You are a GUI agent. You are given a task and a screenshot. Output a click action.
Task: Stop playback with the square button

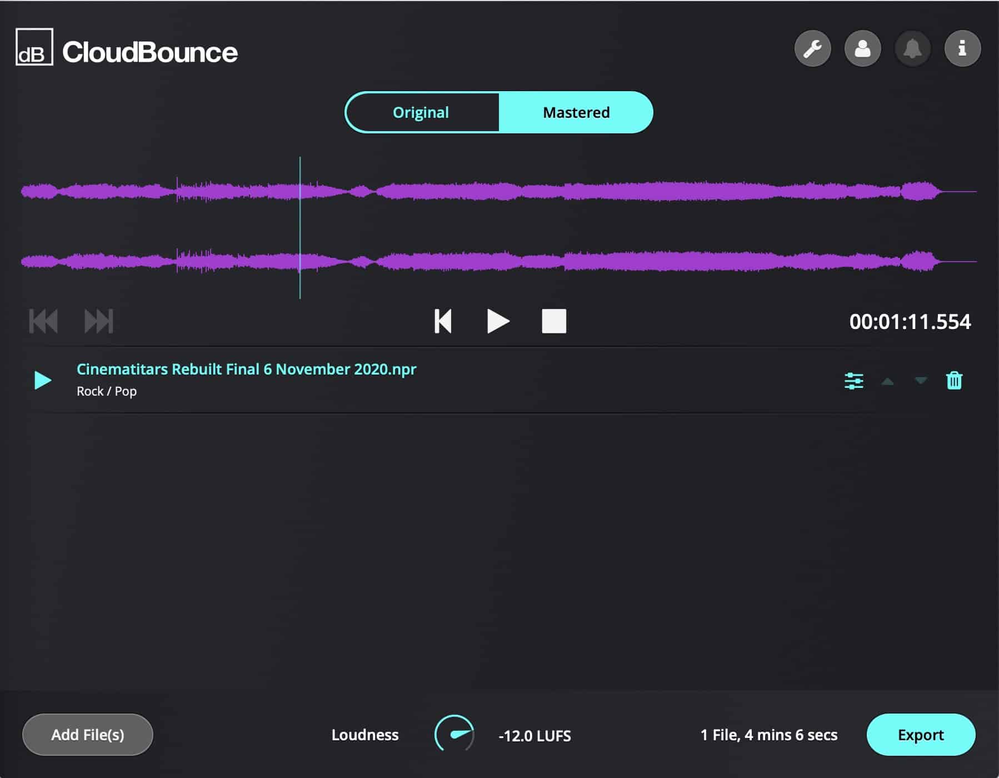[554, 321]
